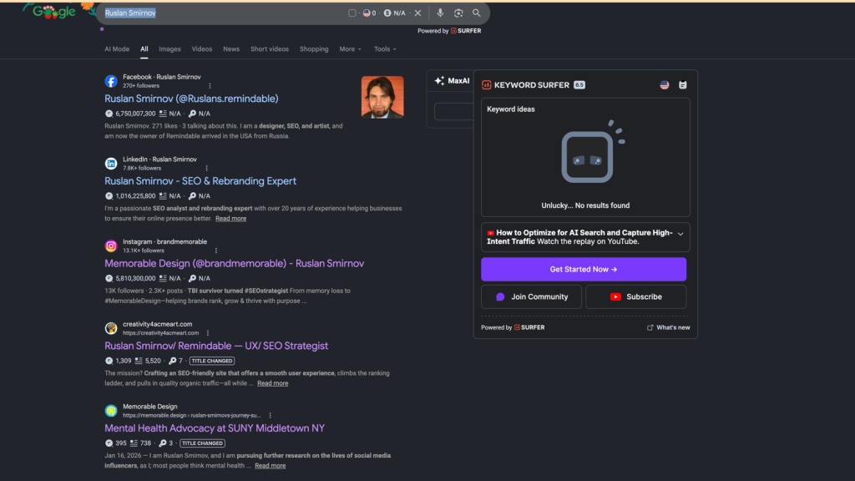Image resolution: width=855 pixels, height=481 pixels.
Task: Expand the AI Search webinar banner chevron
Action: 680,234
